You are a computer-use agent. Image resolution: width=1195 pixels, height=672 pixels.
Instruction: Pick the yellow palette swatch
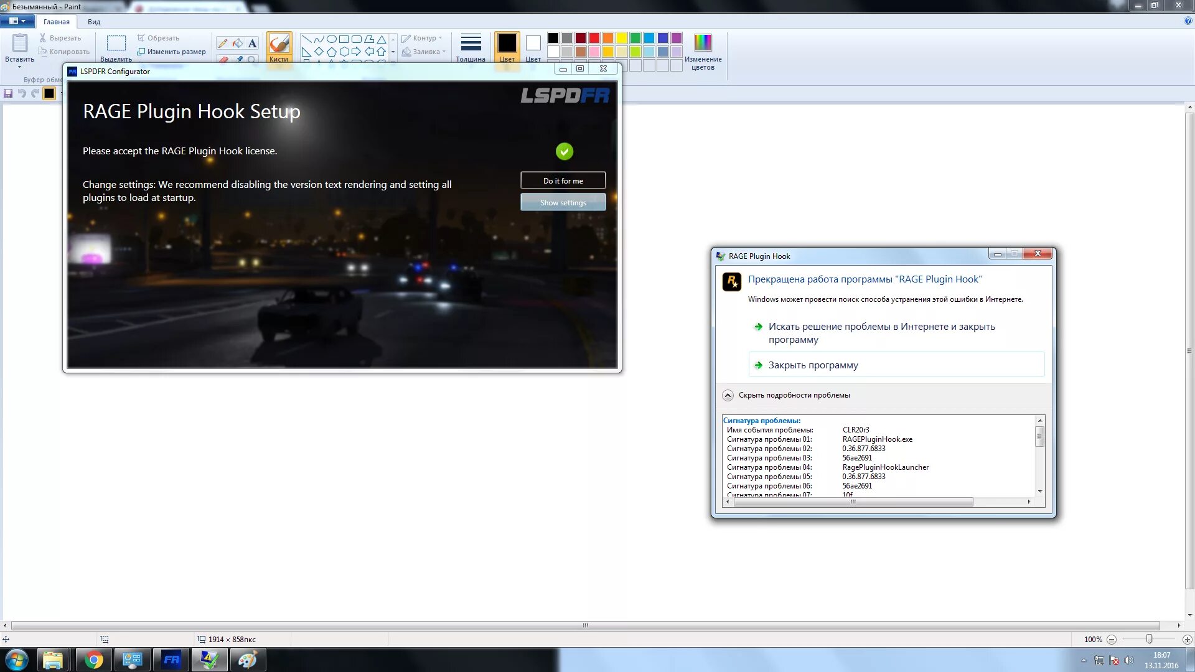622,38
